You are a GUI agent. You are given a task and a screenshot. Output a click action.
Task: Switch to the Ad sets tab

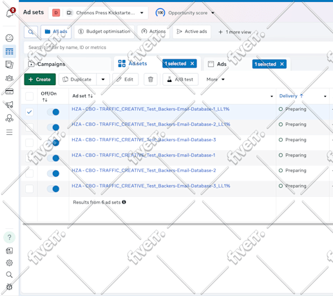coord(138,64)
